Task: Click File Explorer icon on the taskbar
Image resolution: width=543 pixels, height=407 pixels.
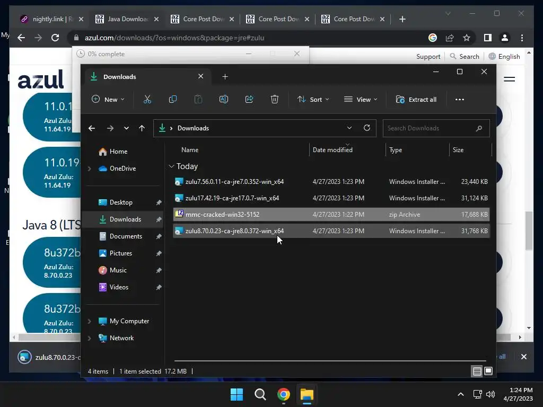Action: pos(307,394)
